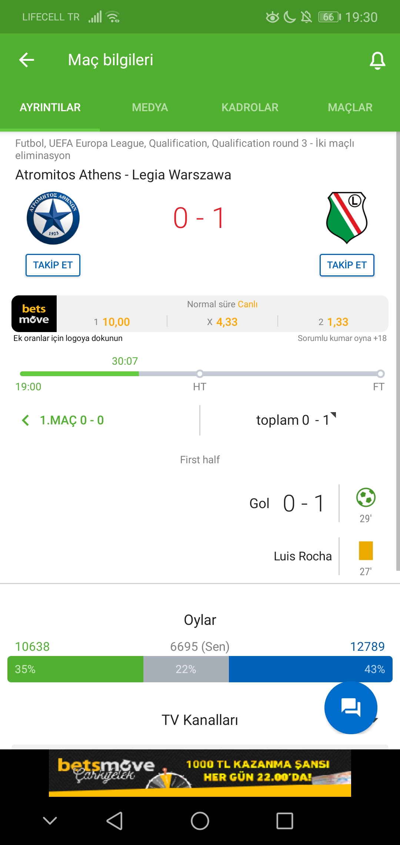Follow Atromitos Athens with TAKİP ET

tap(53, 265)
